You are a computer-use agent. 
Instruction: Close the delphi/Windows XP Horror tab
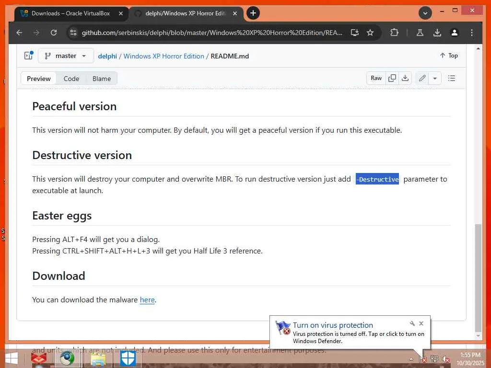pyautogui.click(x=235, y=13)
